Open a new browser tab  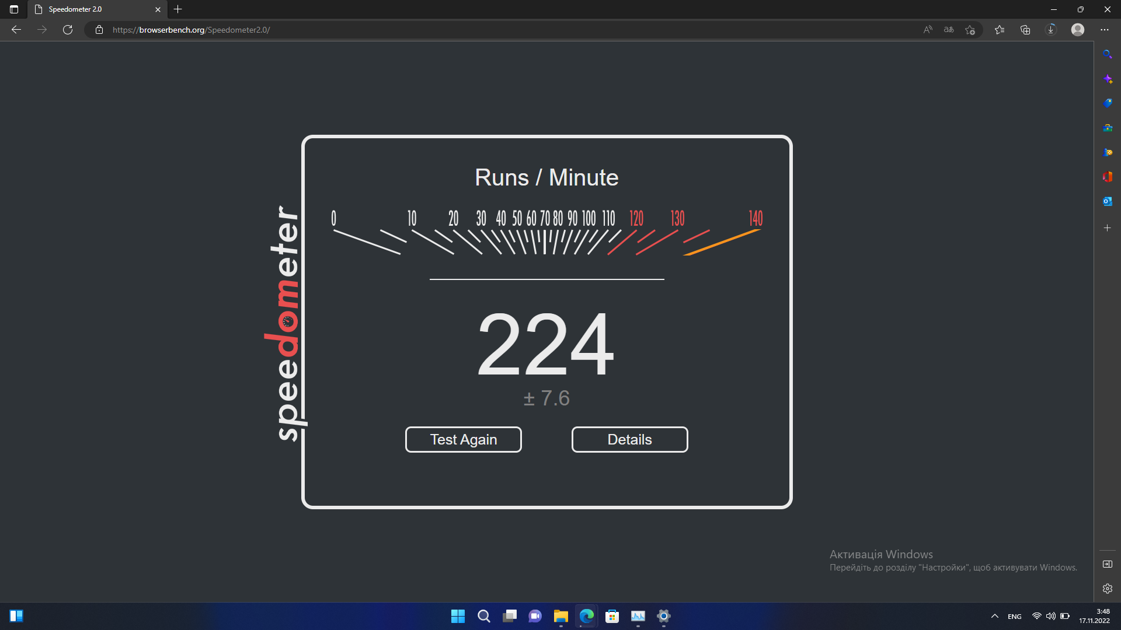[x=178, y=9]
